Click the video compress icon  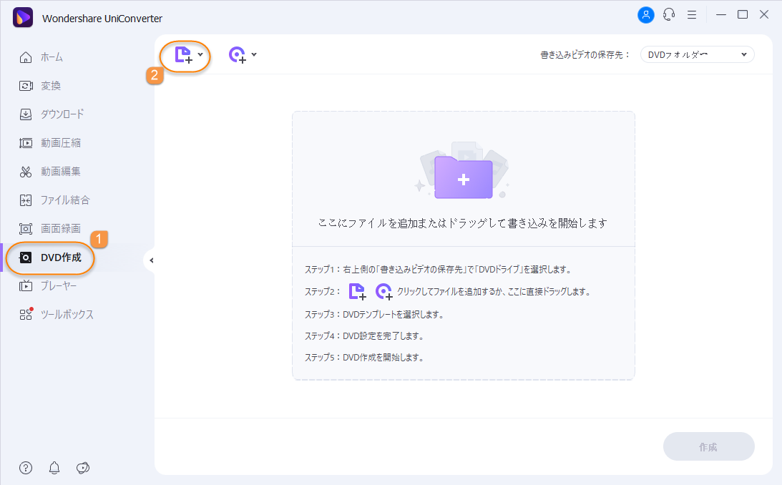point(26,143)
